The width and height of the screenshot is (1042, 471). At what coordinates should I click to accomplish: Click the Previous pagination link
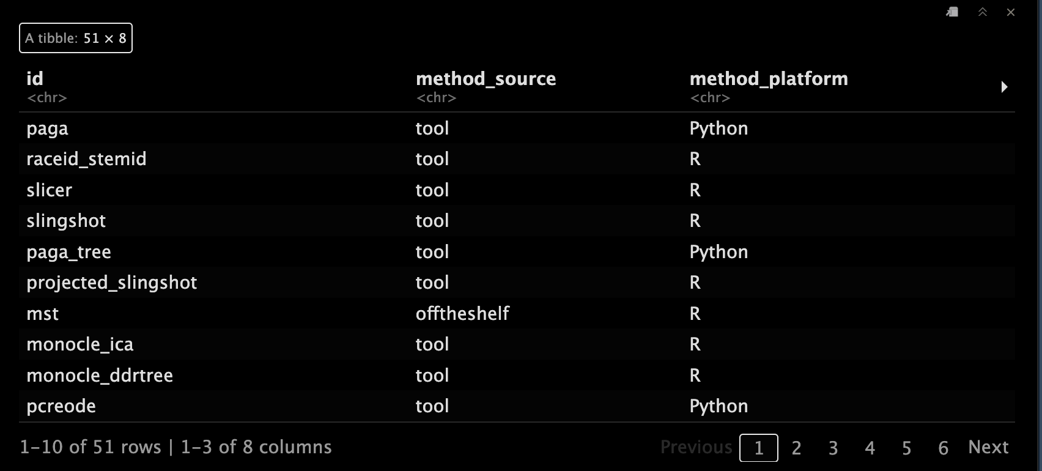pyautogui.click(x=696, y=447)
